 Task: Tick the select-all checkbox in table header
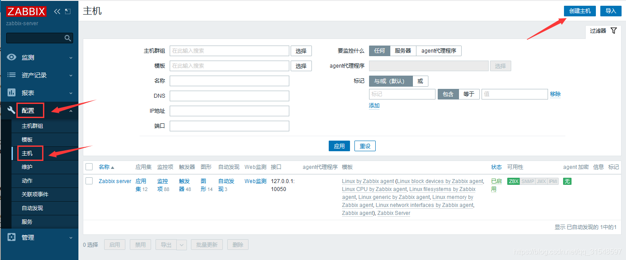tap(89, 167)
